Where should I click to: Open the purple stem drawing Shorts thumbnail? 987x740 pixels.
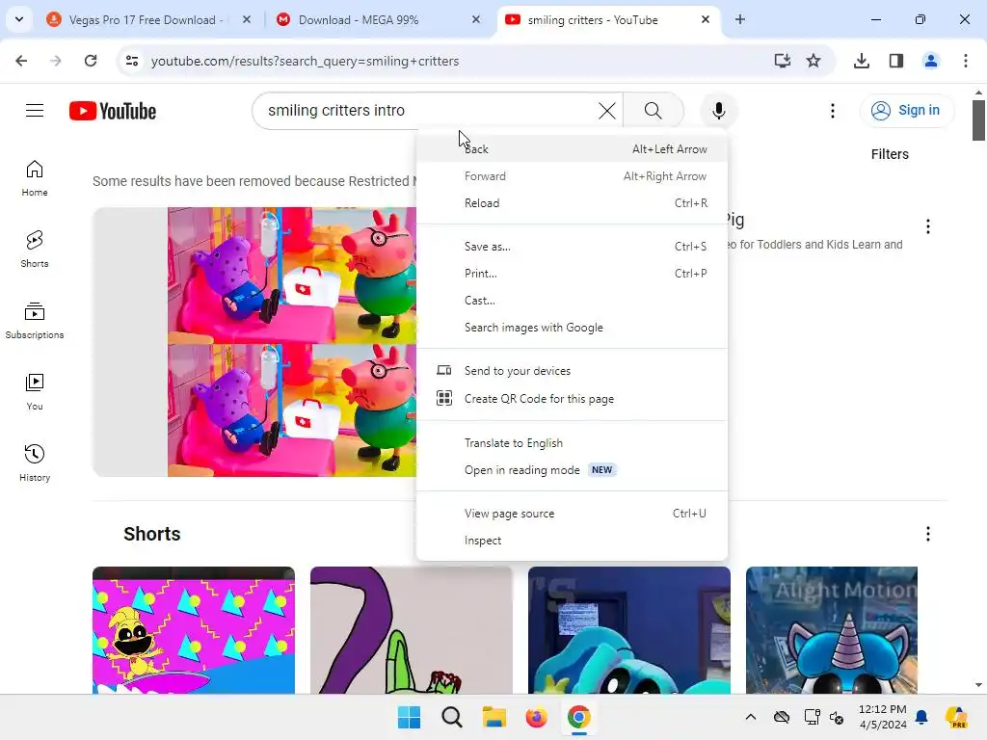point(411,630)
